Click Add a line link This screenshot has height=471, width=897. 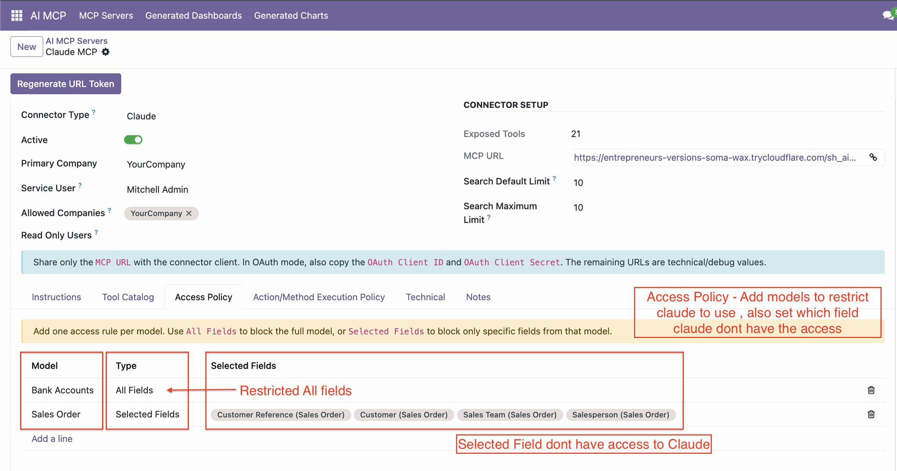[52, 439]
